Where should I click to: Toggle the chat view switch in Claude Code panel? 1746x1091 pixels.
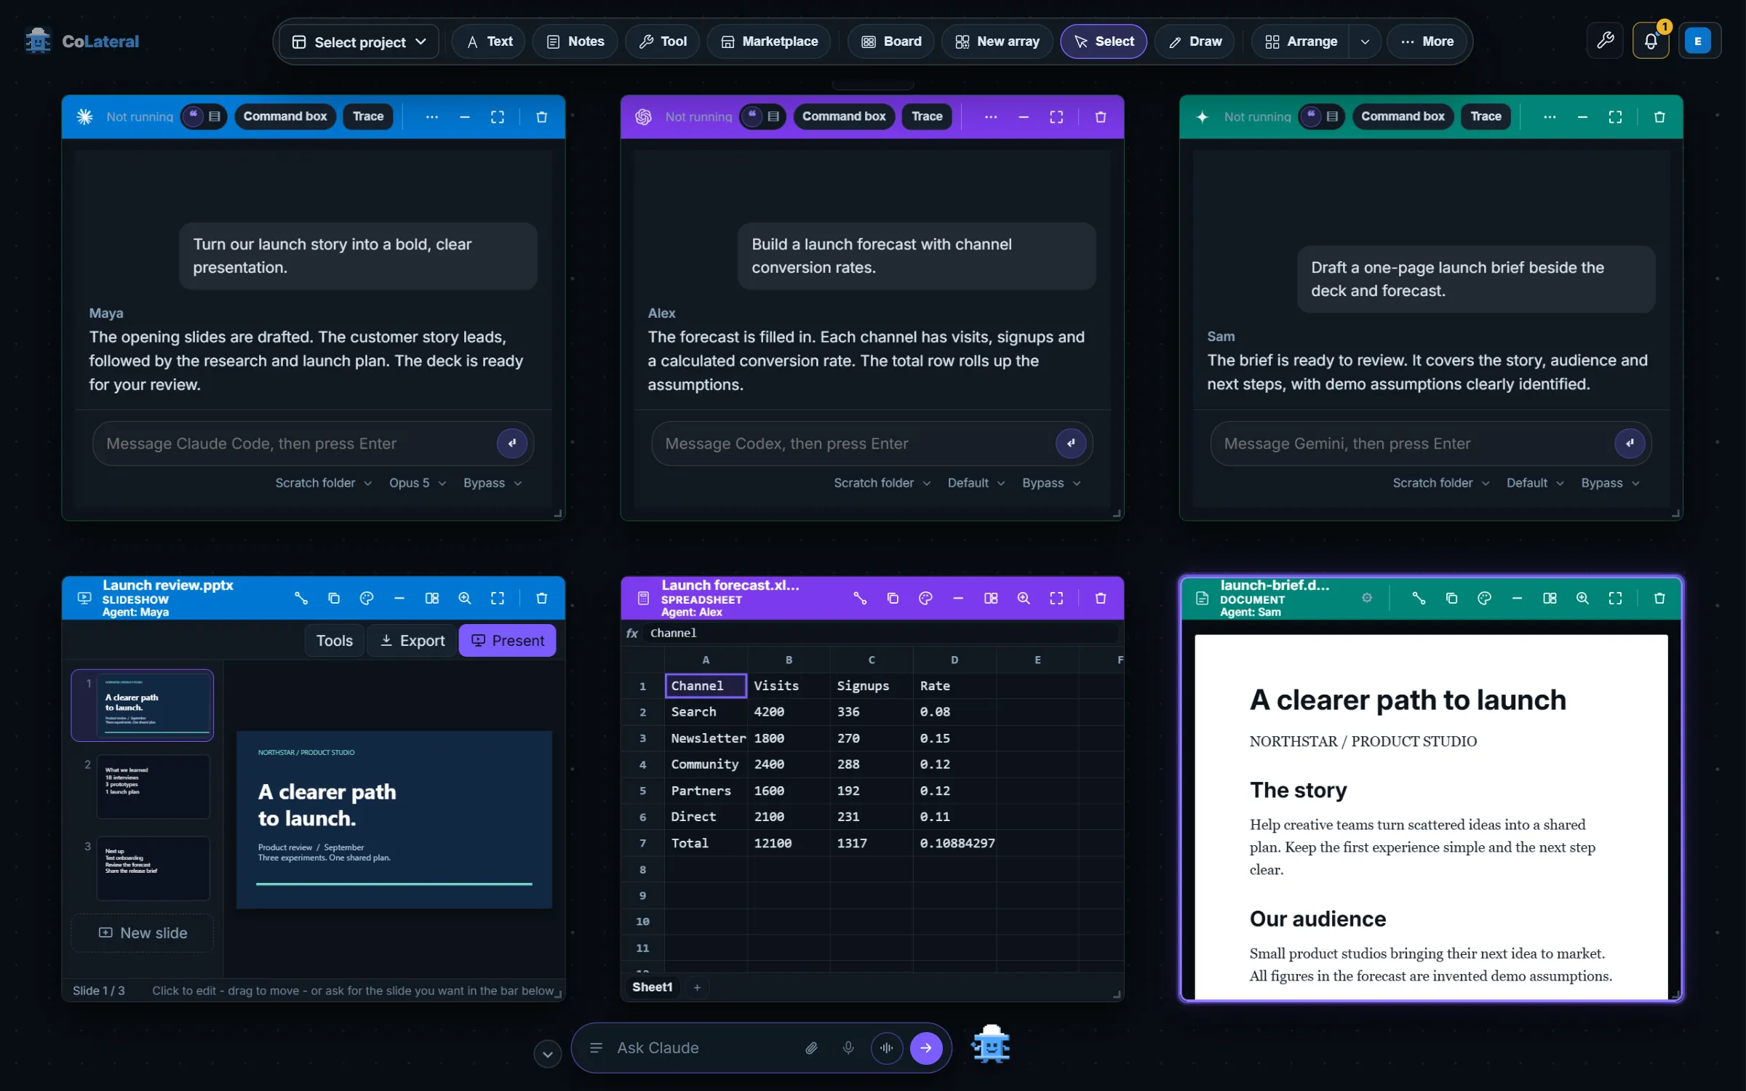click(x=204, y=116)
